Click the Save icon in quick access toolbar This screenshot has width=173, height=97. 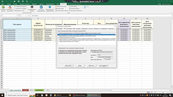click(2, 1)
